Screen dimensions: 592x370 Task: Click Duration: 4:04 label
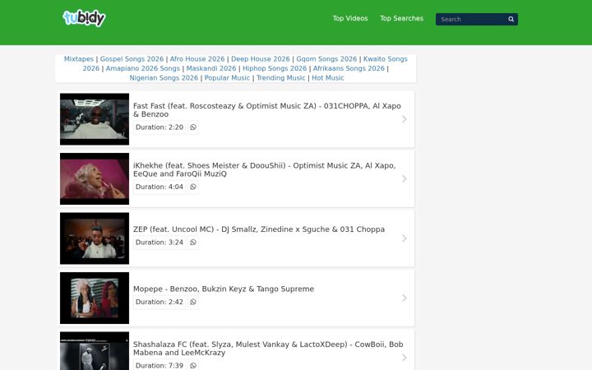click(160, 187)
